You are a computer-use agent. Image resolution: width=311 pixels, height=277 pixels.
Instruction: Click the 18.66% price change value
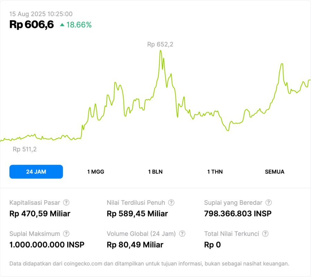tap(79, 25)
